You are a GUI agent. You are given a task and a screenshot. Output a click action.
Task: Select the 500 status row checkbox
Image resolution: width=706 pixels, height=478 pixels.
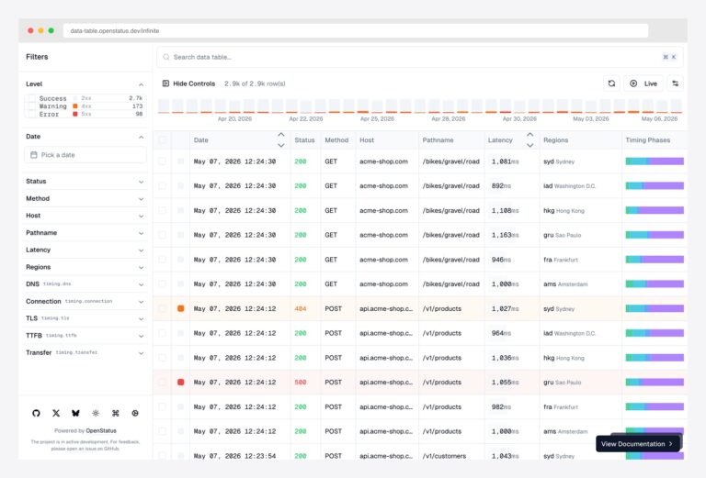(162, 383)
